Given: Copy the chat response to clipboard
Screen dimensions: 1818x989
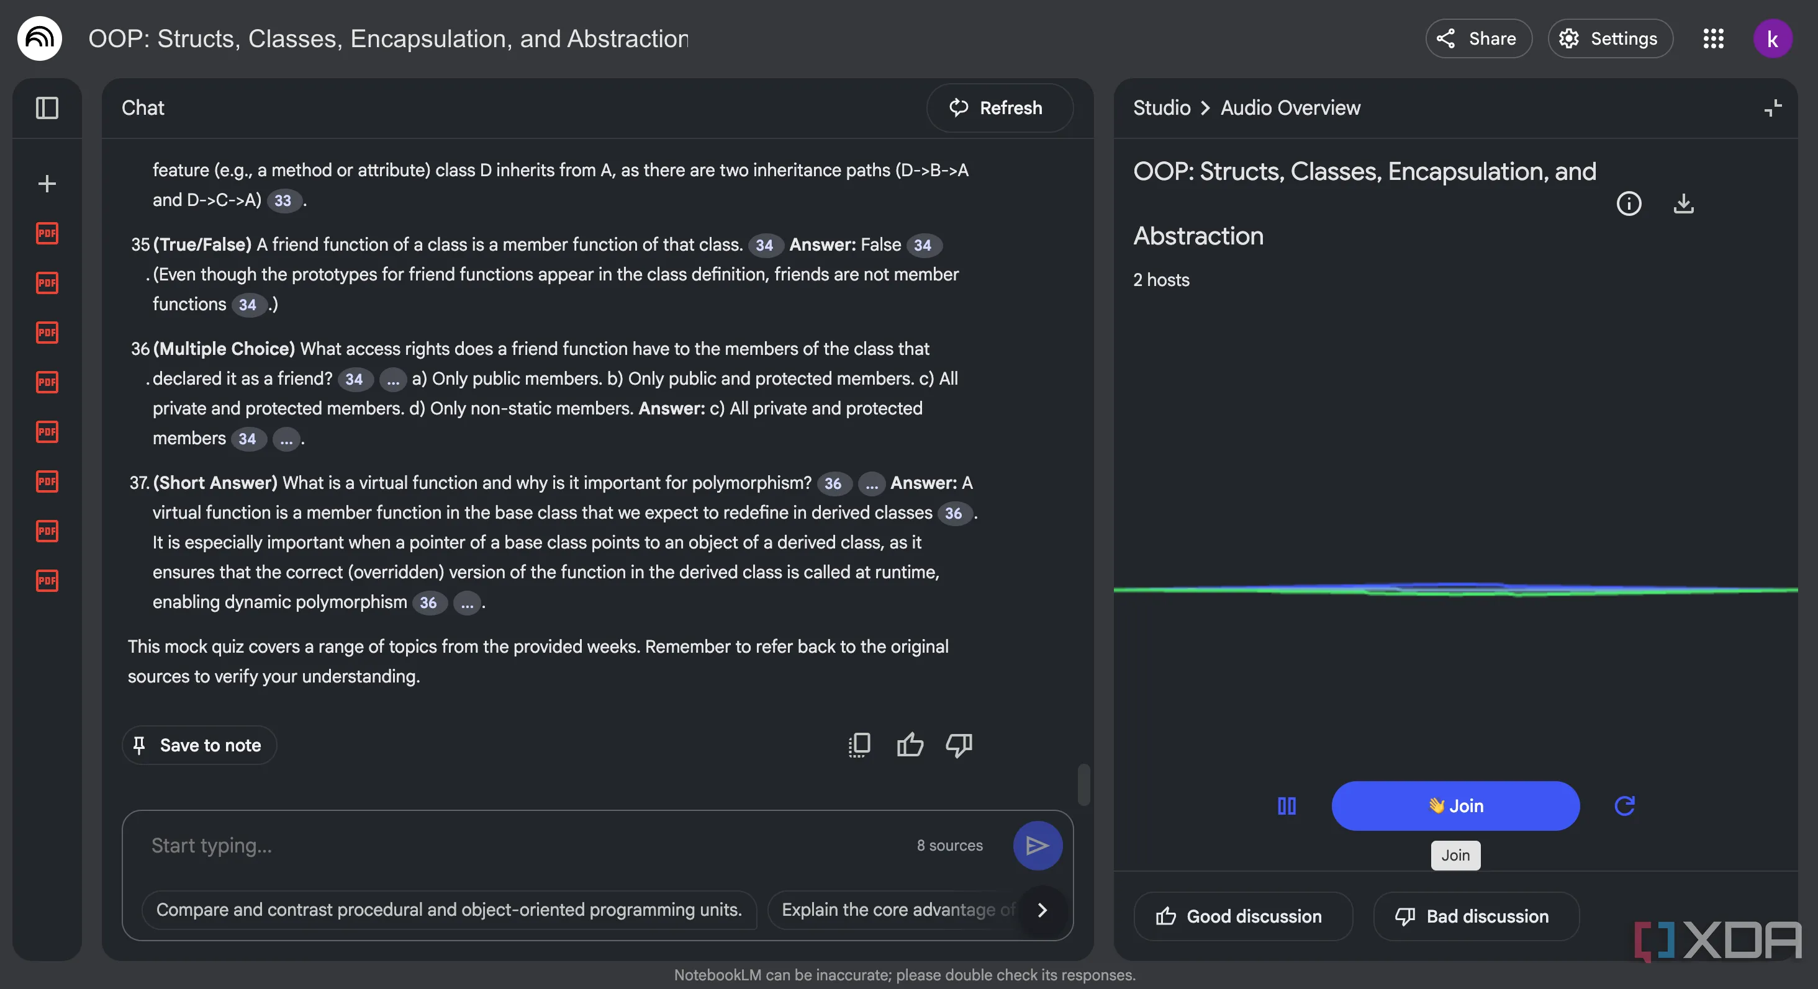Looking at the screenshot, I should click(859, 745).
